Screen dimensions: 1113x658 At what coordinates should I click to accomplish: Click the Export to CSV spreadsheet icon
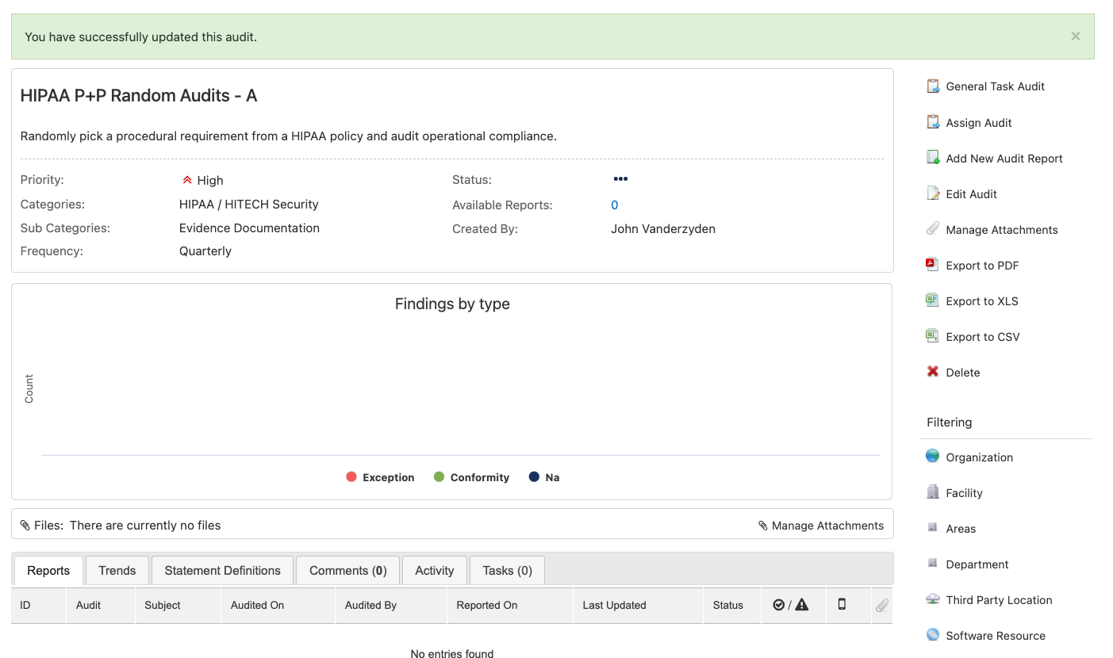[x=933, y=336]
